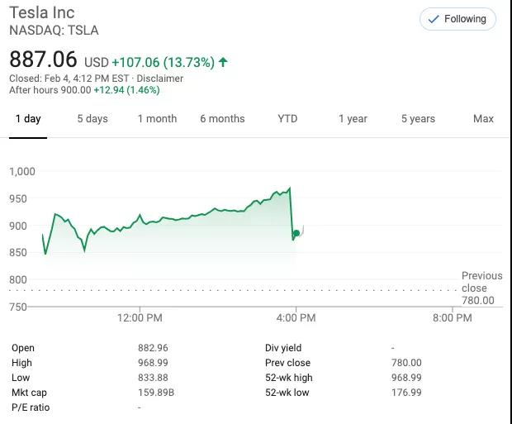
Task: Select the YTD range tab
Action: [287, 119]
